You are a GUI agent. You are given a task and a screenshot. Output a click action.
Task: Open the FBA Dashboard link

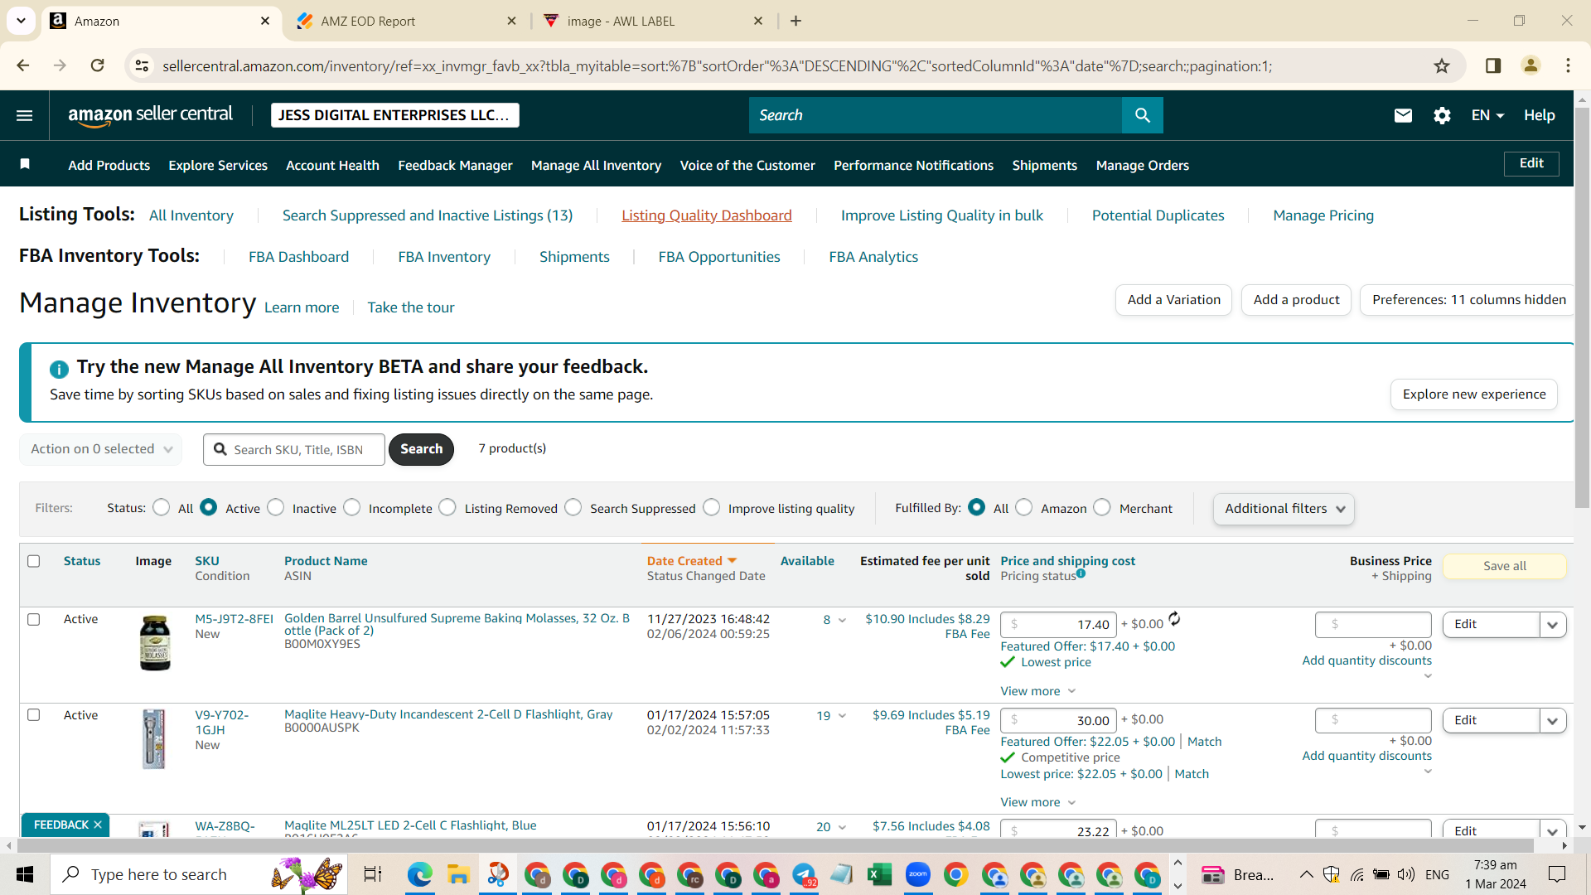coord(298,257)
